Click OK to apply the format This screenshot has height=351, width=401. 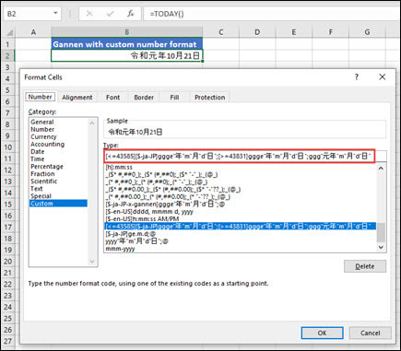322,333
